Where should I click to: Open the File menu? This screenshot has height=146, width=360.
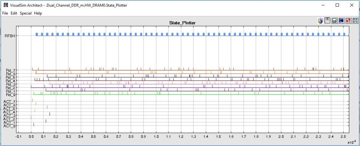[6, 13]
